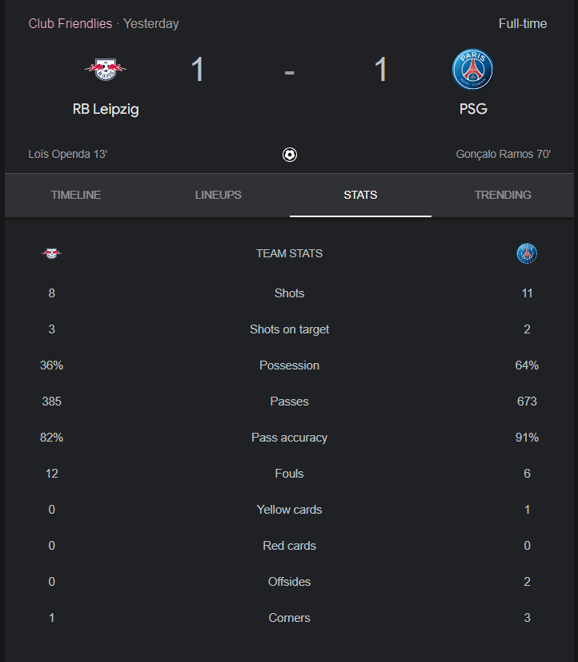Click Loïs Openda 13' goal scorer
Viewport: 578px width, 662px height.
[x=68, y=154]
